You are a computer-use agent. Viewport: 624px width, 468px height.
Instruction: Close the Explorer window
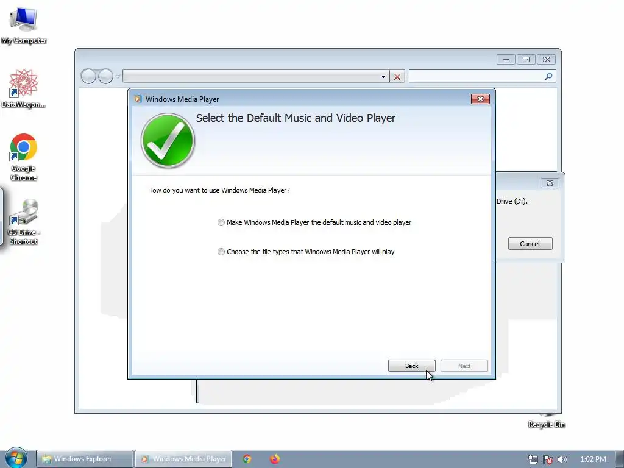pos(547,60)
